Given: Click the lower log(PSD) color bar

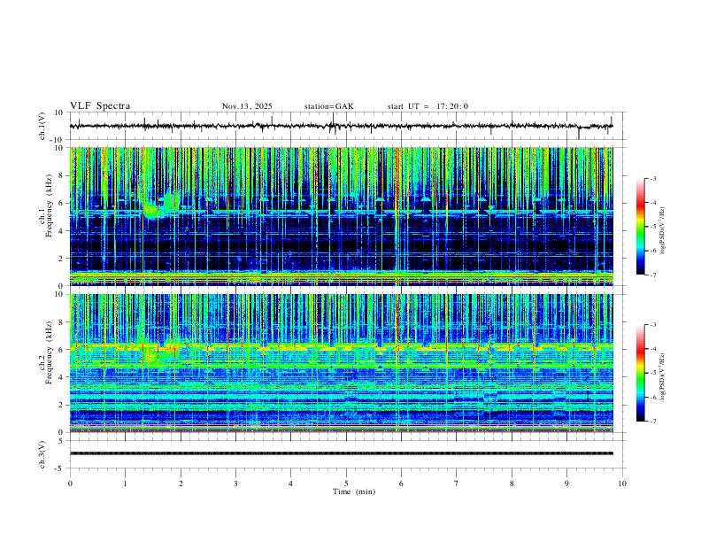Looking at the screenshot, I should [x=640, y=373].
